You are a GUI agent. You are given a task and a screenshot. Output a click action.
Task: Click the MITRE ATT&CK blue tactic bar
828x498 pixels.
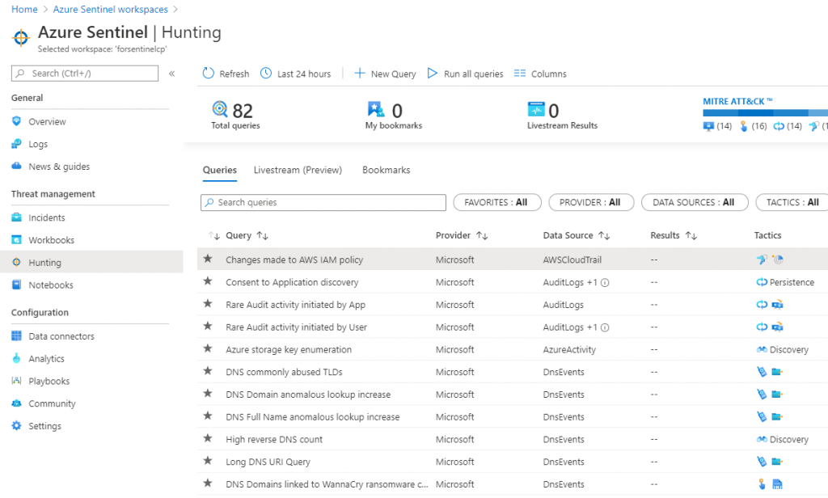tap(765, 112)
